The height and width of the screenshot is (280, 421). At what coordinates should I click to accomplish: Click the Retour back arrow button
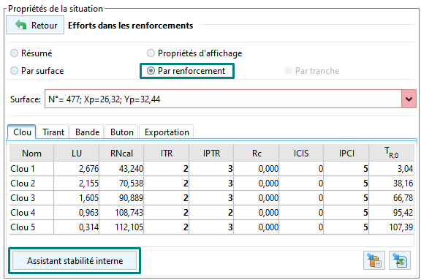coord(35,26)
